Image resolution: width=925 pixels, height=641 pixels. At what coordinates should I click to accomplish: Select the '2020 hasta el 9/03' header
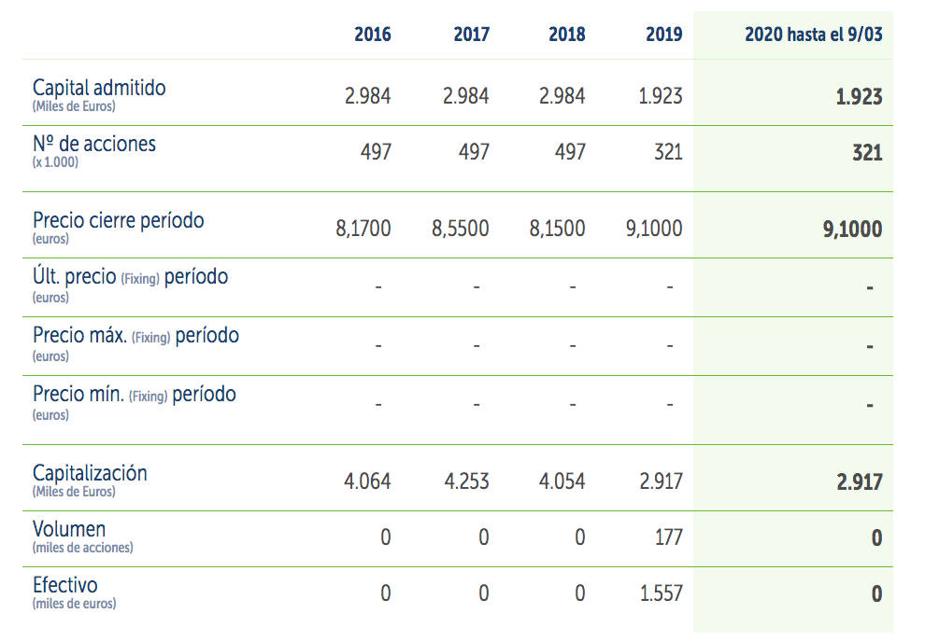point(813,35)
